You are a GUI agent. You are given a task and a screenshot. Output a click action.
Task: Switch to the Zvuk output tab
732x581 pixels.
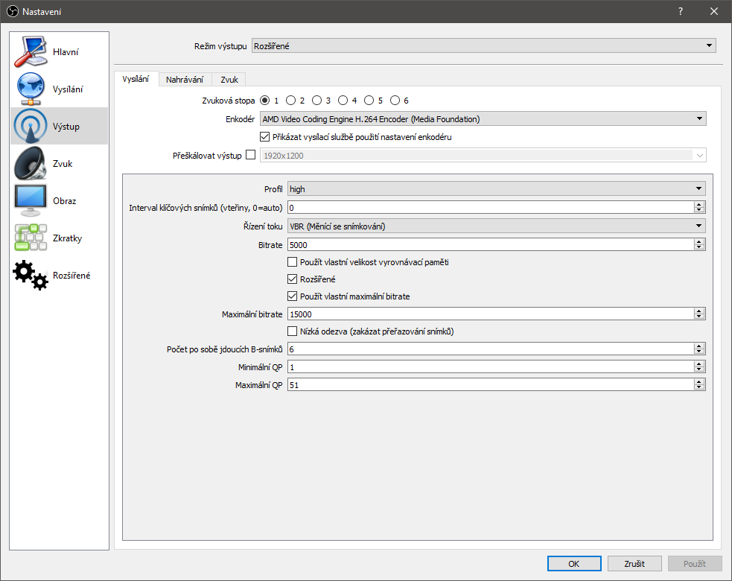[x=229, y=80]
